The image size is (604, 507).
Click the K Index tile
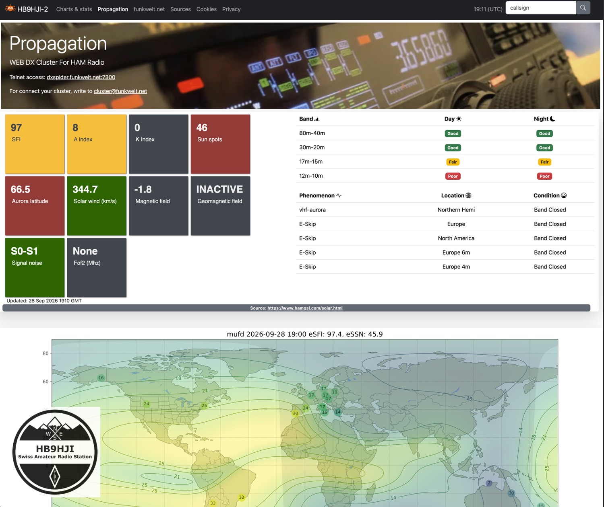[x=159, y=144]
